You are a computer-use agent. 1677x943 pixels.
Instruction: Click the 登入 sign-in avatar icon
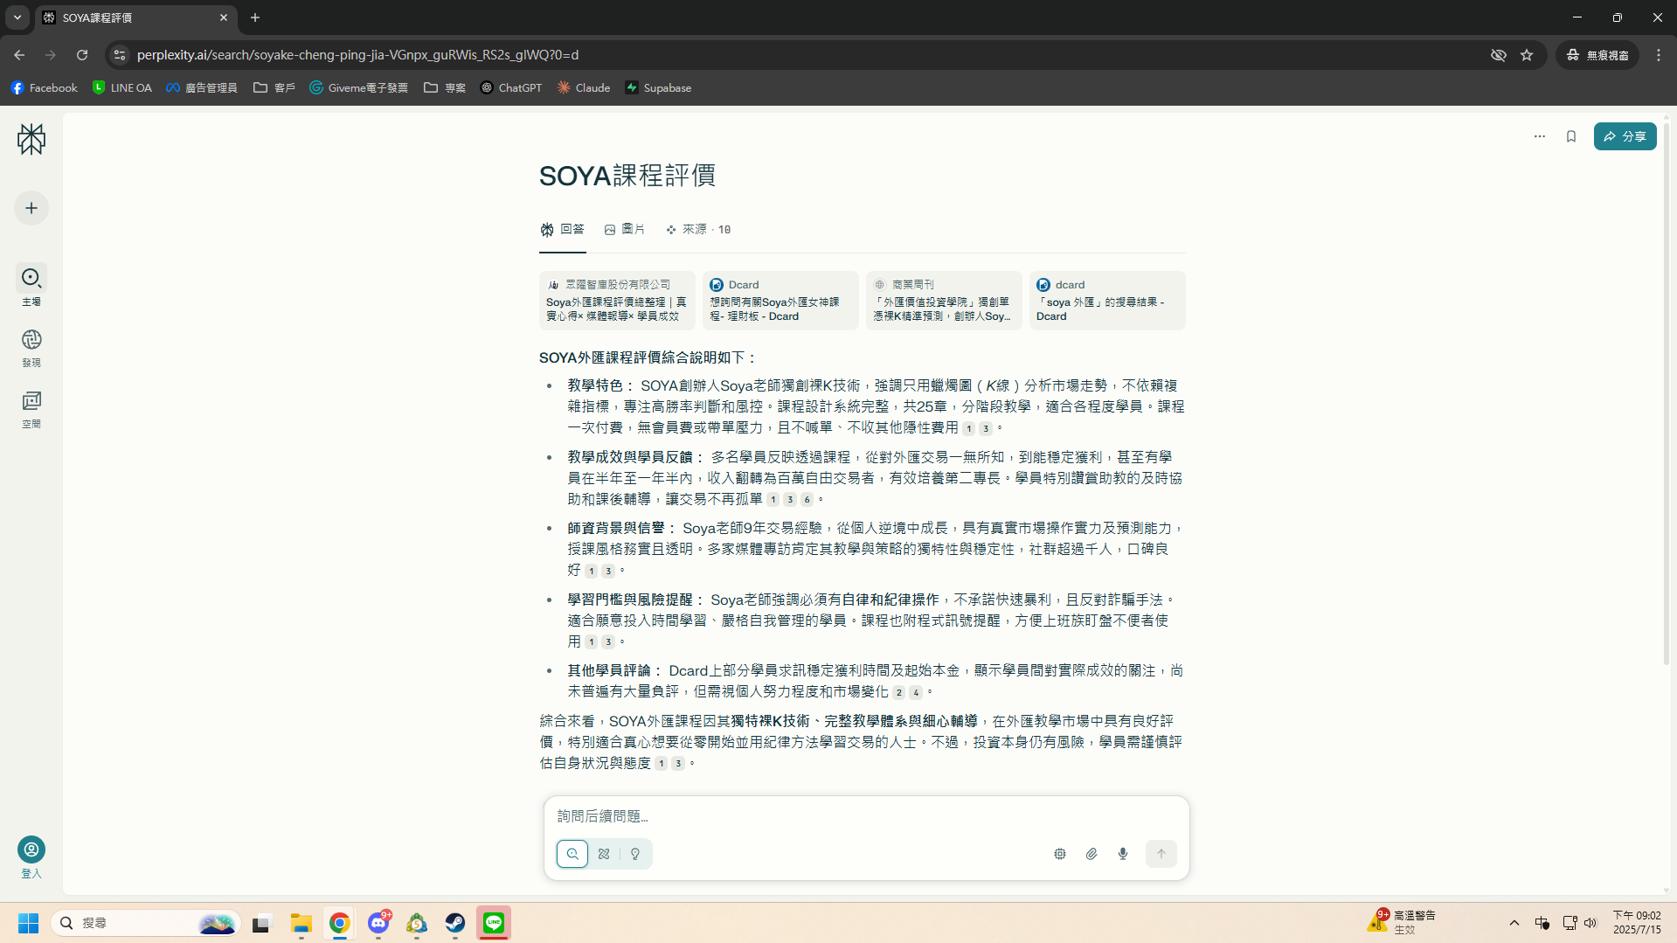31,849
